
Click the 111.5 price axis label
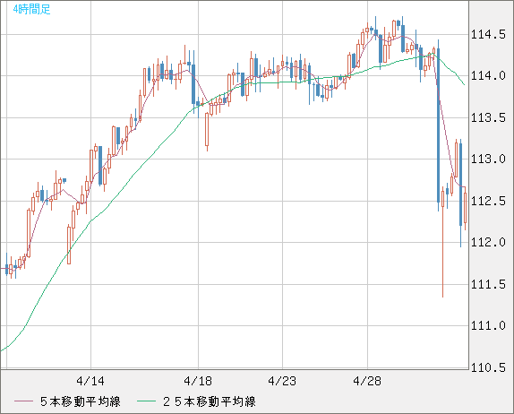coord(488,284)
